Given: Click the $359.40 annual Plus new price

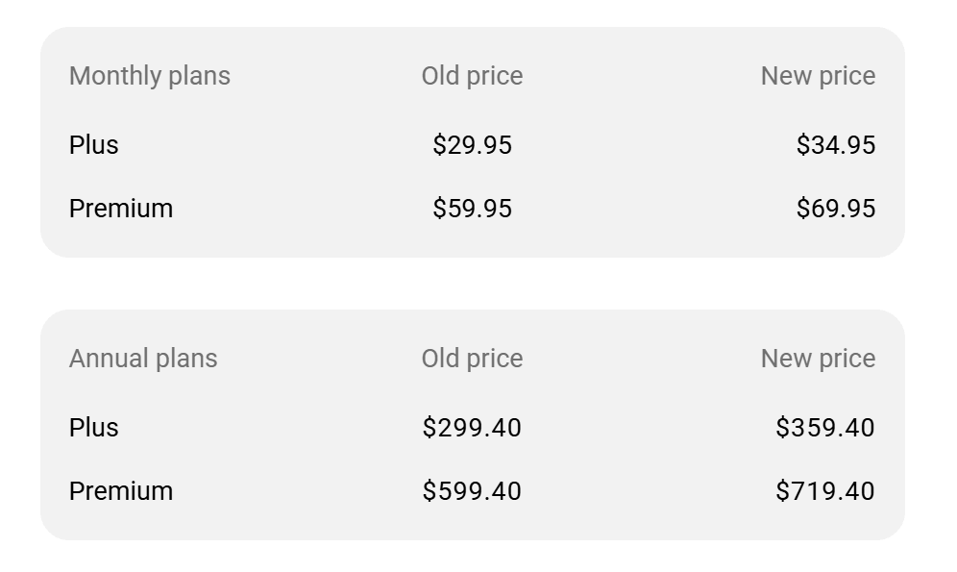Looking at the screenshot, I should point(825,428).
